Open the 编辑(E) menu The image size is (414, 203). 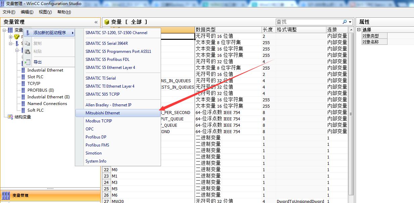tap(27, 12)
